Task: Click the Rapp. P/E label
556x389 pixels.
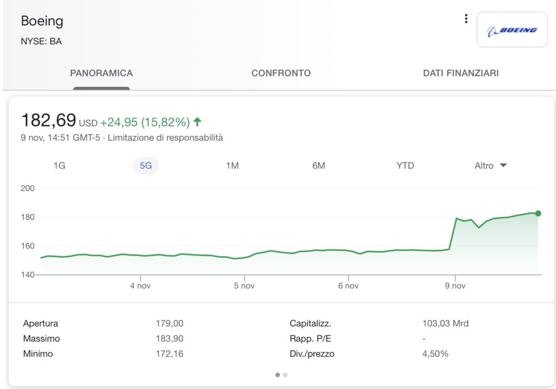Action: pyautogui.click(x=310, y=338)
